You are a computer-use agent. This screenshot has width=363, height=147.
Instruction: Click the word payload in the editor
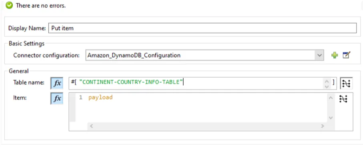coord(100,98)
